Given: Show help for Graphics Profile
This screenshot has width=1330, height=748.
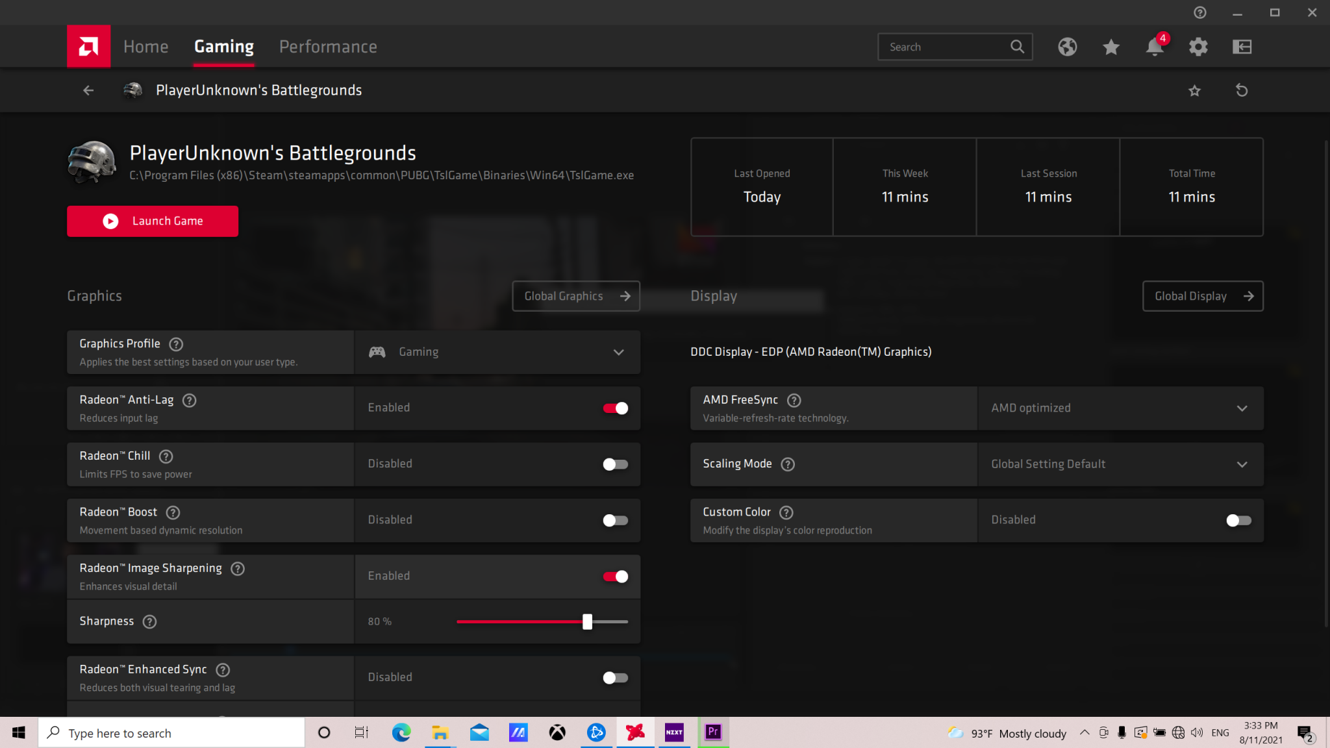Looking at the screenshot, I should [176, 344].
